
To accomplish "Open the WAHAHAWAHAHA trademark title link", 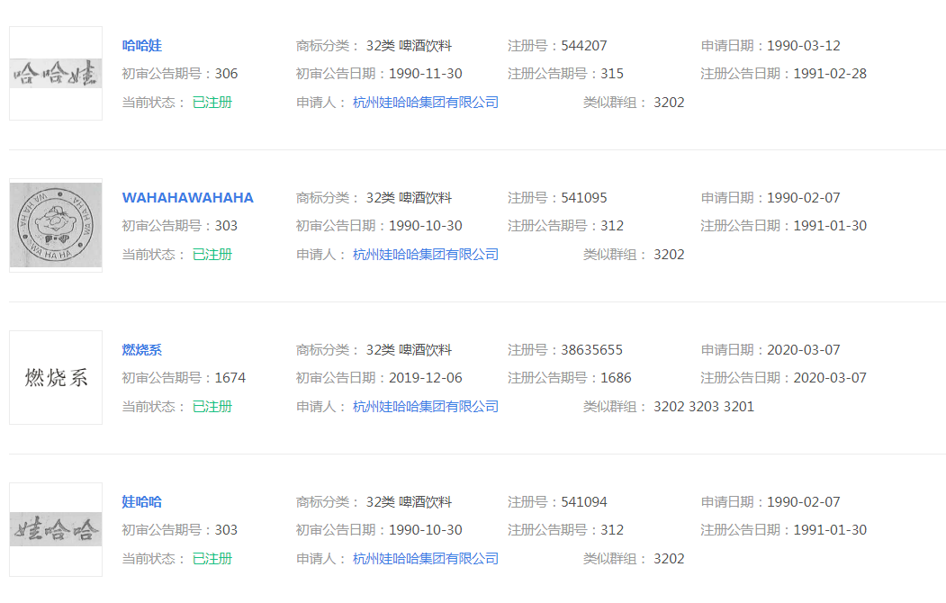I will pyautogui.click(x=187, y=198).
